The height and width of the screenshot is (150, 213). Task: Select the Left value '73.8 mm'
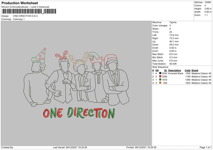tap(174, 35)
